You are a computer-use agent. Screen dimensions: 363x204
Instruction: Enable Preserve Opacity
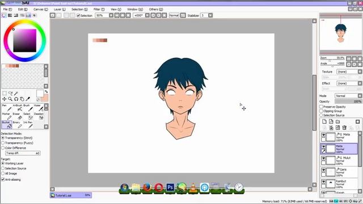pyautogui.click(x=321, y=107)
